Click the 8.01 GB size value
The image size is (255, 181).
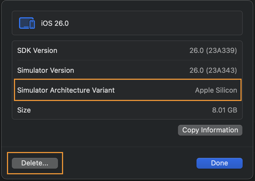pyautogui.click(x=224, y=110)
